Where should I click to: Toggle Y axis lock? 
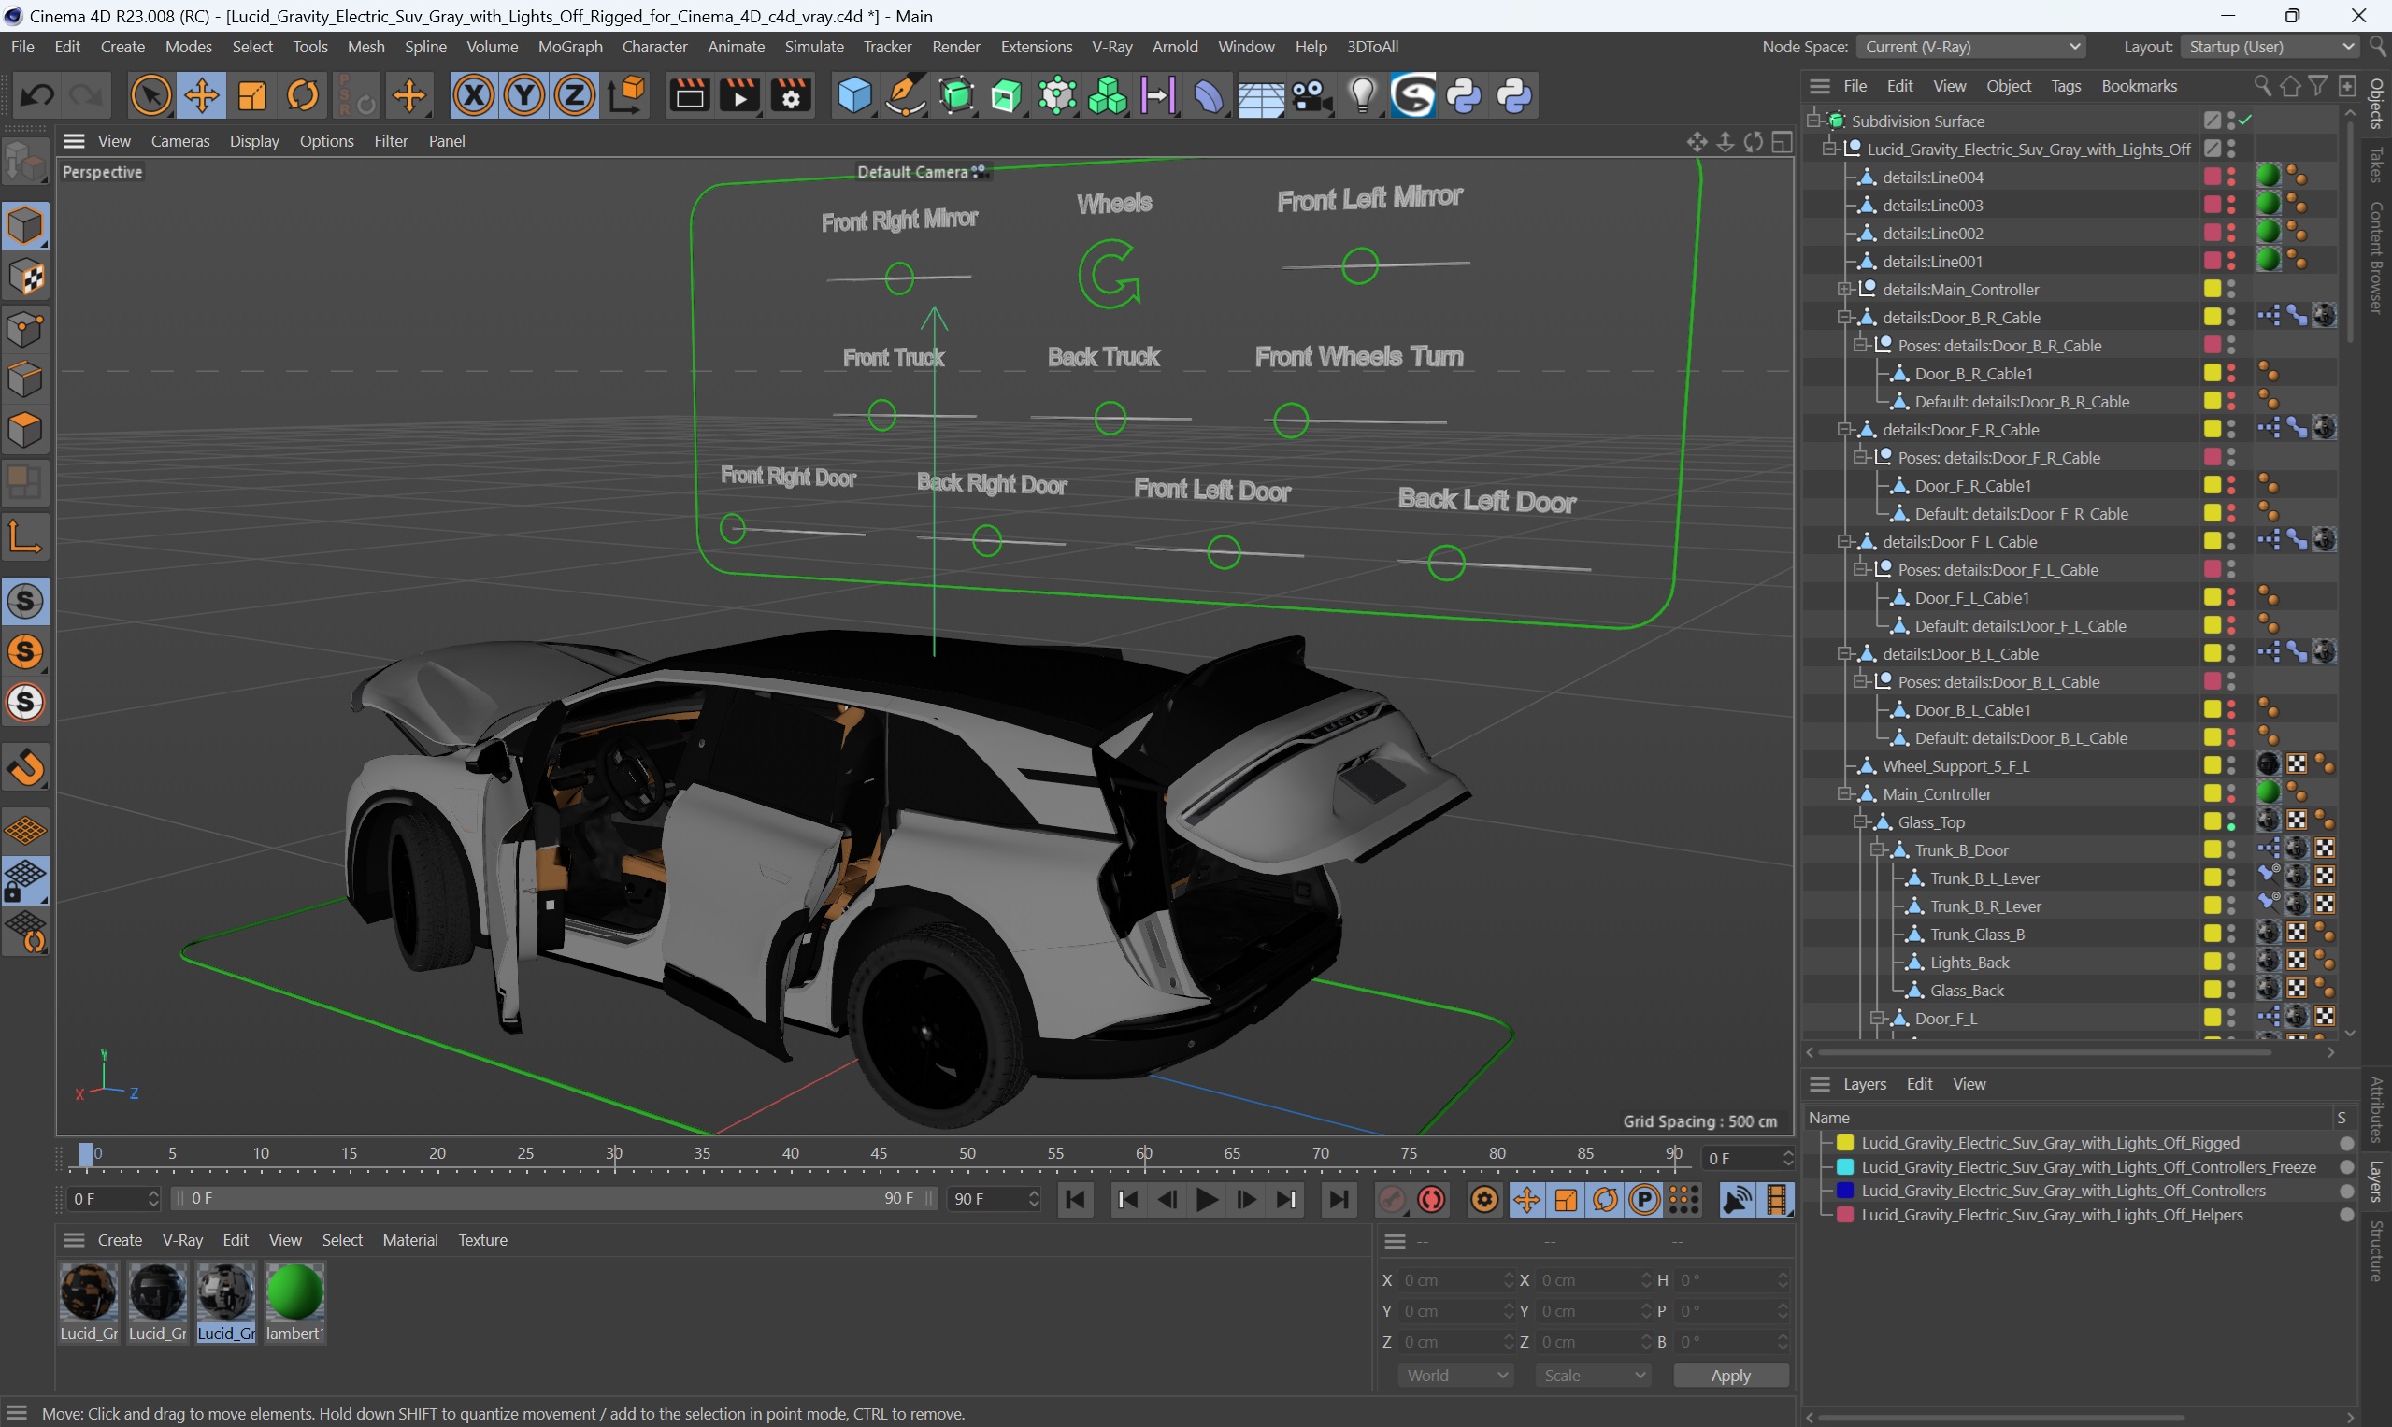click(x=524, y=95)
